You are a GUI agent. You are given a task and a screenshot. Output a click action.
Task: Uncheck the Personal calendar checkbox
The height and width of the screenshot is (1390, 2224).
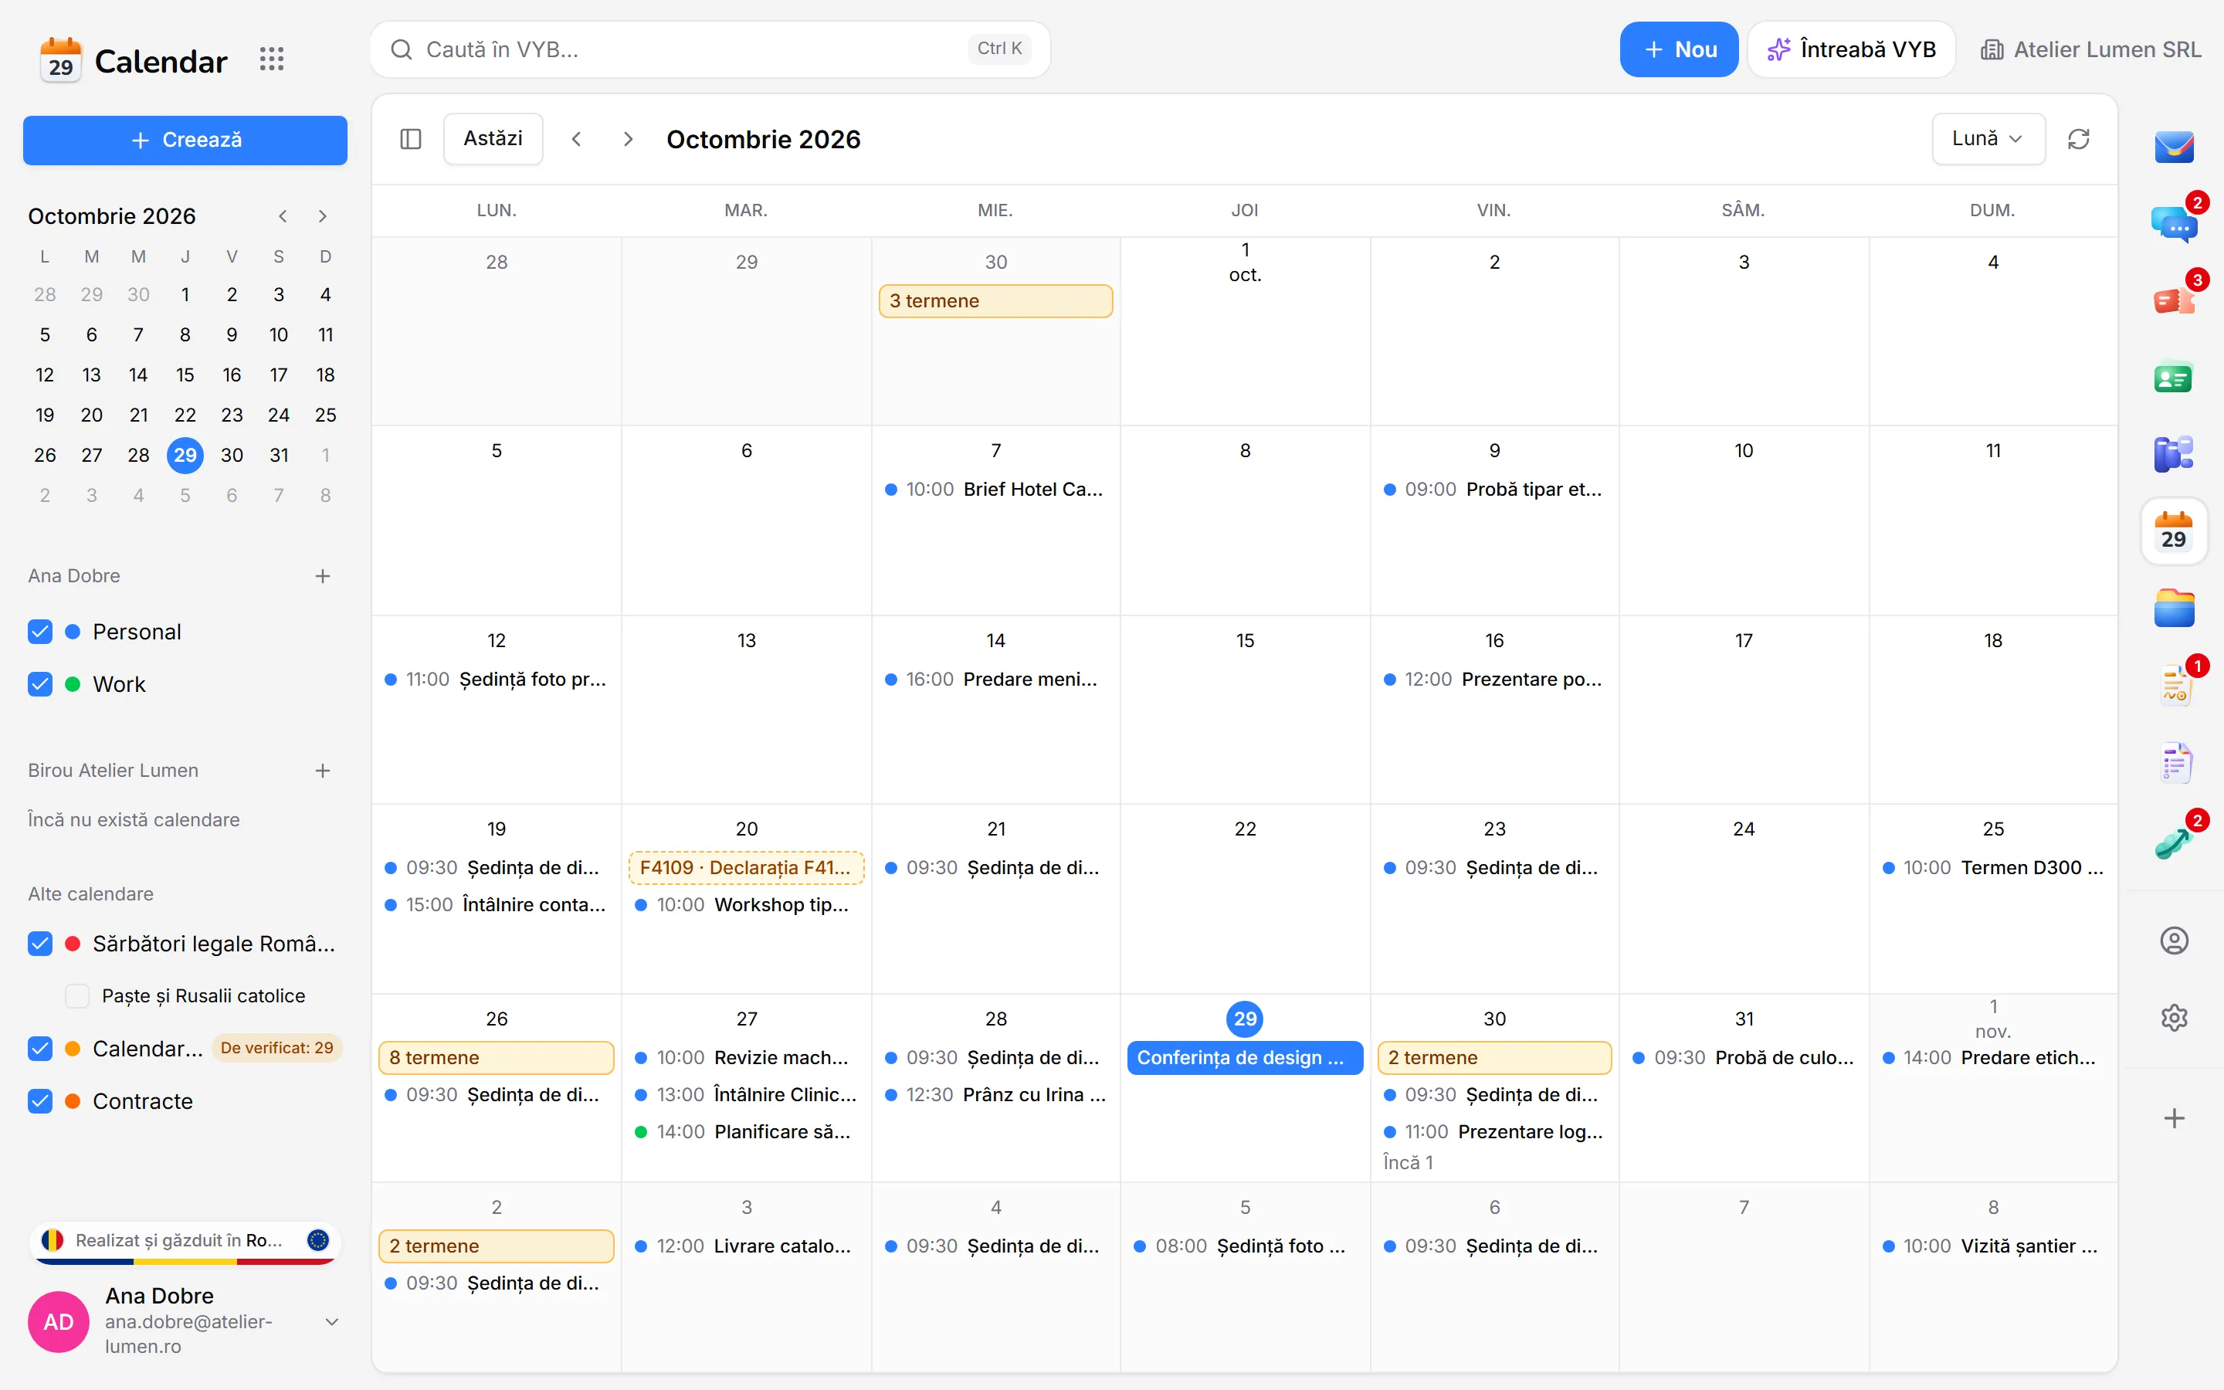pyautogui.click(x=40, y=632)
